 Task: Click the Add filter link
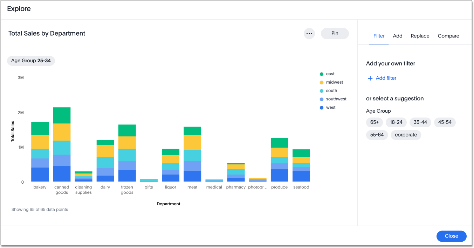pyautogui.click(x=386, y=78)
